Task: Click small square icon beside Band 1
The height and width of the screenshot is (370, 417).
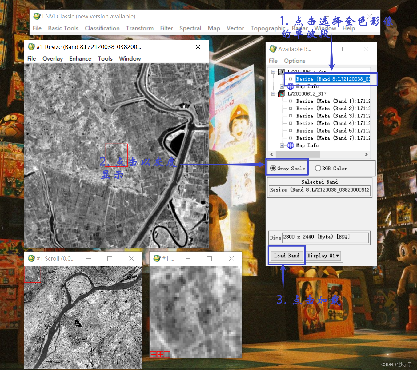Action: [291, 101]
